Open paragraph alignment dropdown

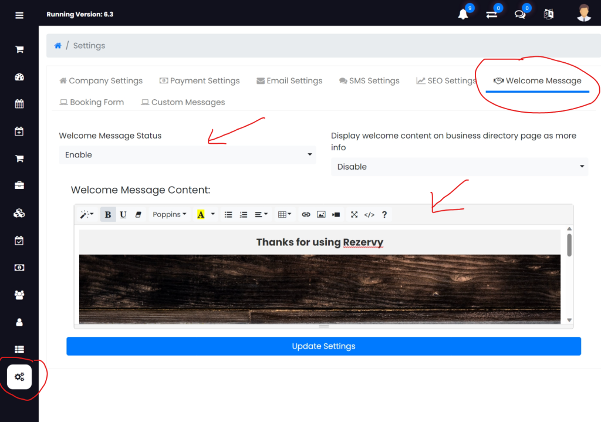pos(261,214)
